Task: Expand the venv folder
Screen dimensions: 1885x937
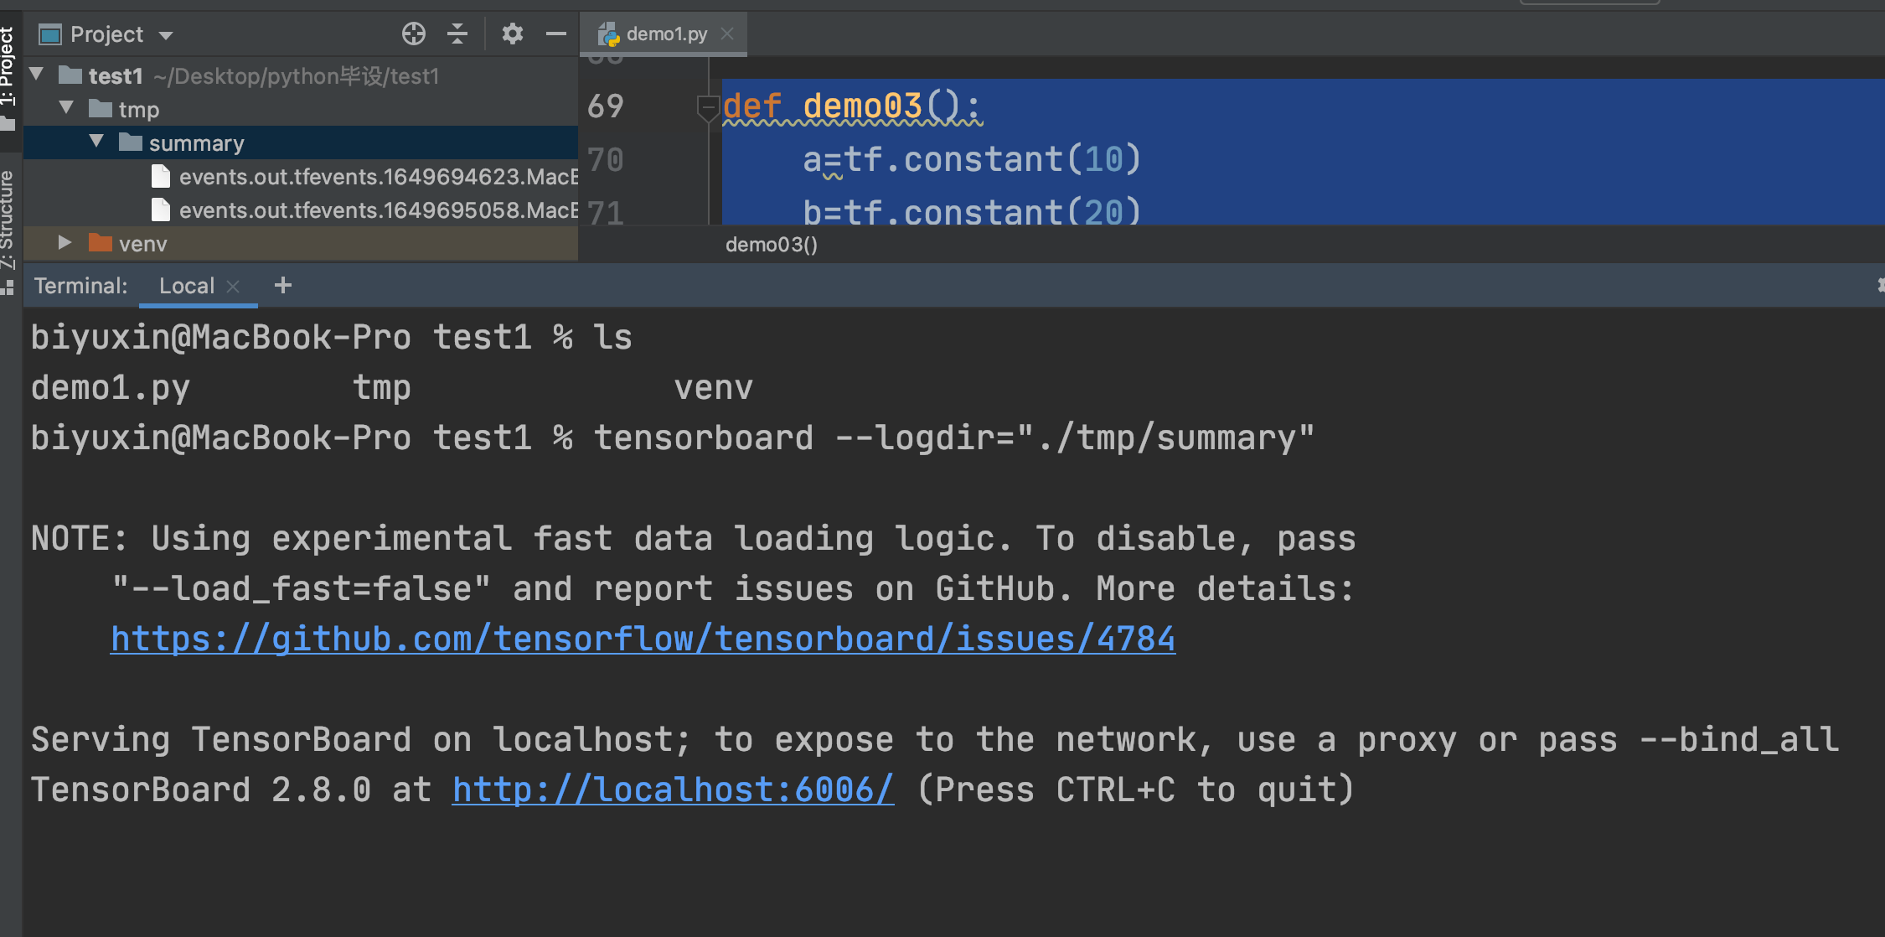Action: pyautogui.click(x=65, y=243)
